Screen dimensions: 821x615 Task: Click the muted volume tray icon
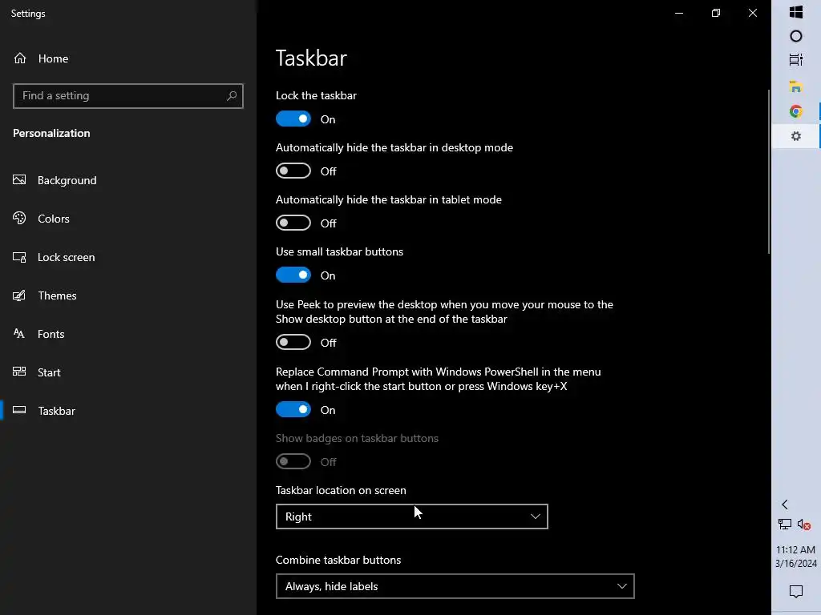[x=804, y=525]
